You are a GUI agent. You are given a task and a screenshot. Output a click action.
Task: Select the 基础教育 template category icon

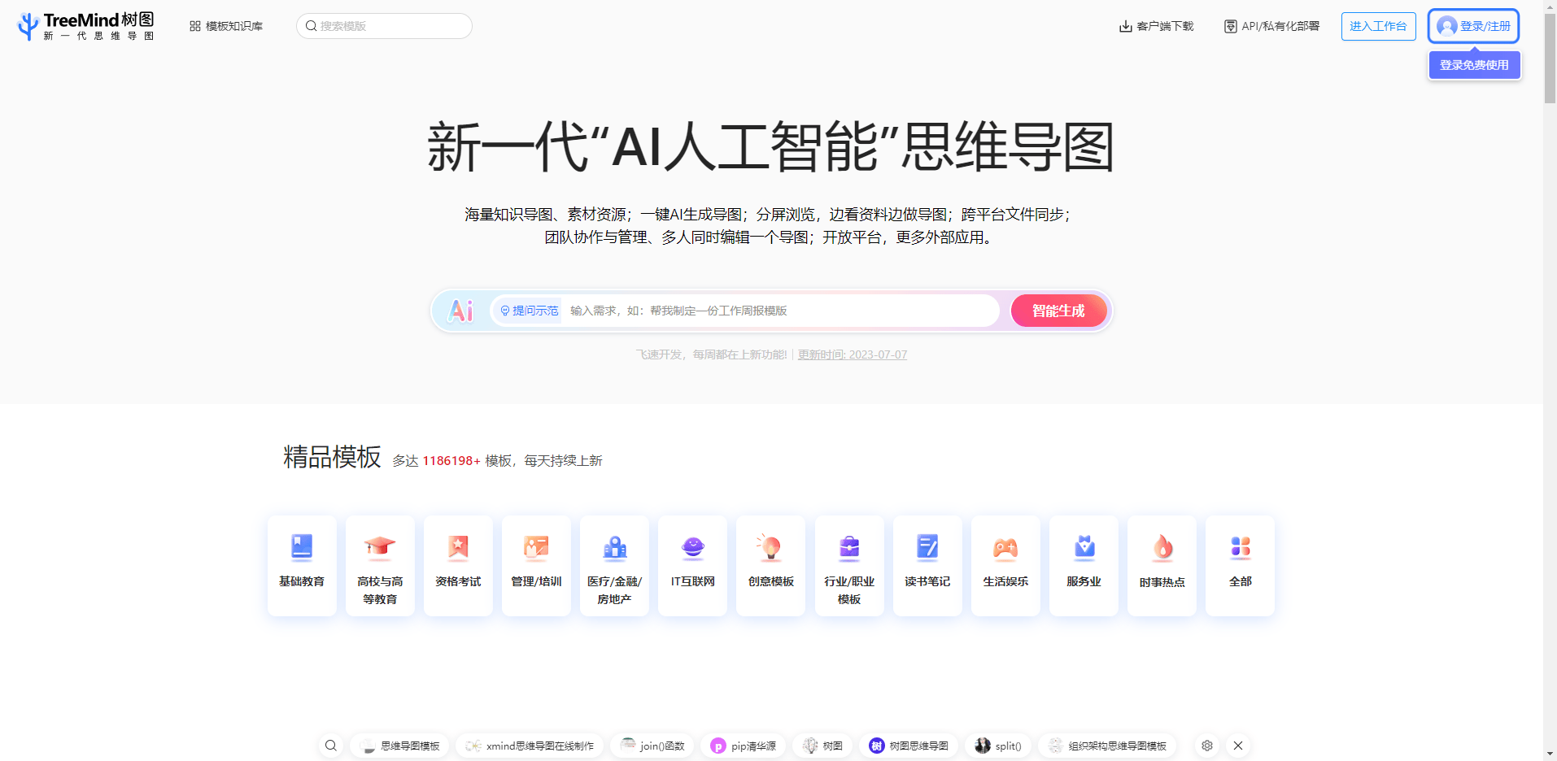click(x=301, y=548)
